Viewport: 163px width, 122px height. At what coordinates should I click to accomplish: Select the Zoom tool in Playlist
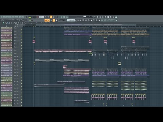[18, 23]
